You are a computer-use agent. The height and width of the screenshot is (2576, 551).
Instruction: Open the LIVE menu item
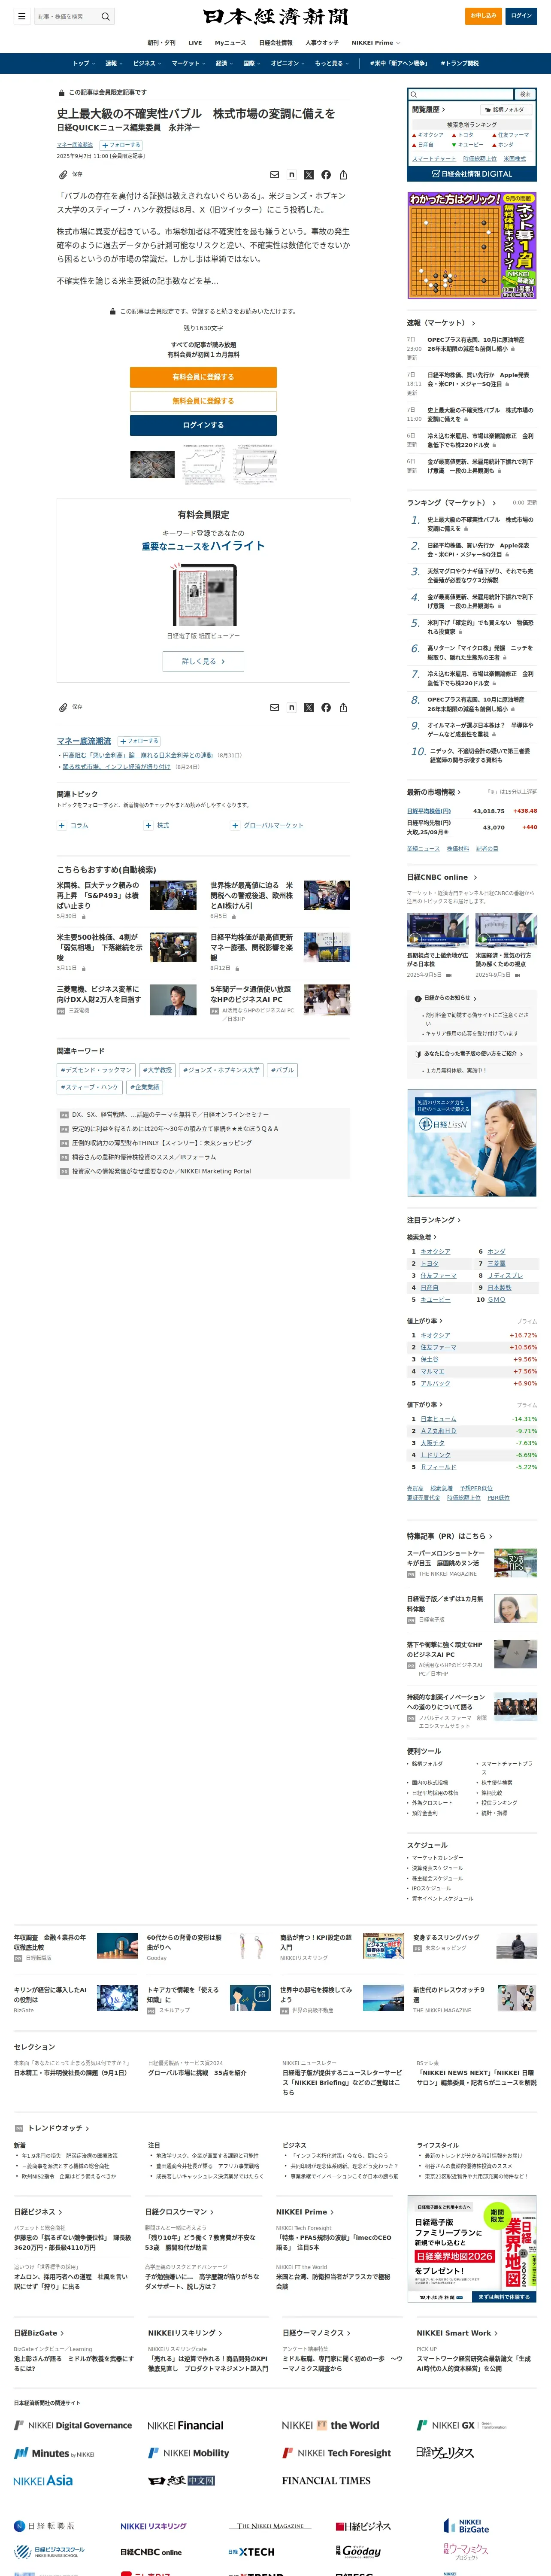click(195, 43)
